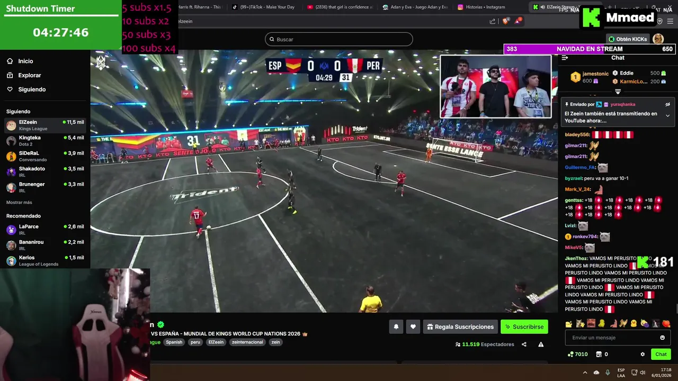Hide the pinned message eye icon
Screen dimensions: 678x381
click(x=667, y=104)
